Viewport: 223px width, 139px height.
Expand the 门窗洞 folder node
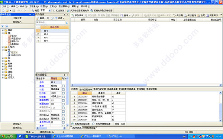(3, 47)
